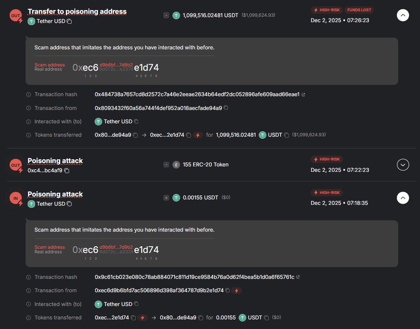Copy the Transaction from address 0x8093432...
The image size is (420, 329).
[x=226, y=108]
